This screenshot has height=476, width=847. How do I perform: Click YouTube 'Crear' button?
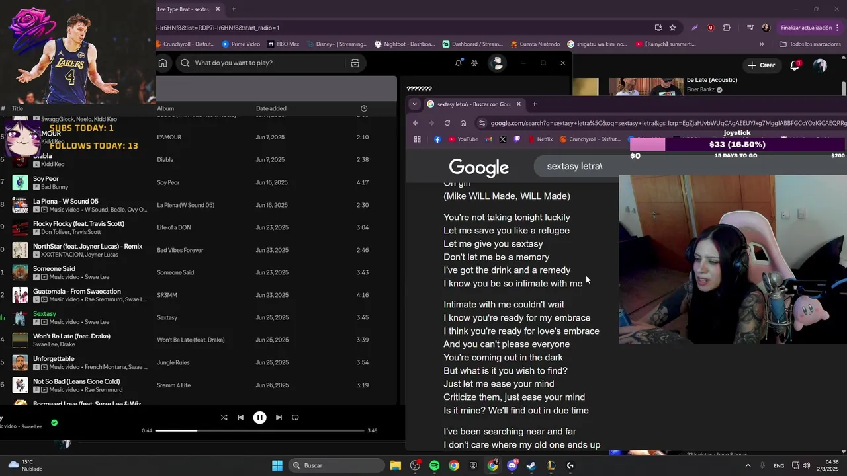tap(761, 65)
